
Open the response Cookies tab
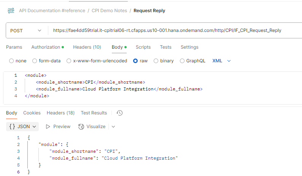[x=32, y=113]
